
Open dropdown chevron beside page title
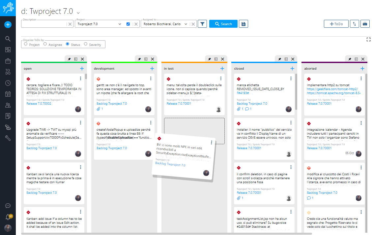(x=78, y=12)
